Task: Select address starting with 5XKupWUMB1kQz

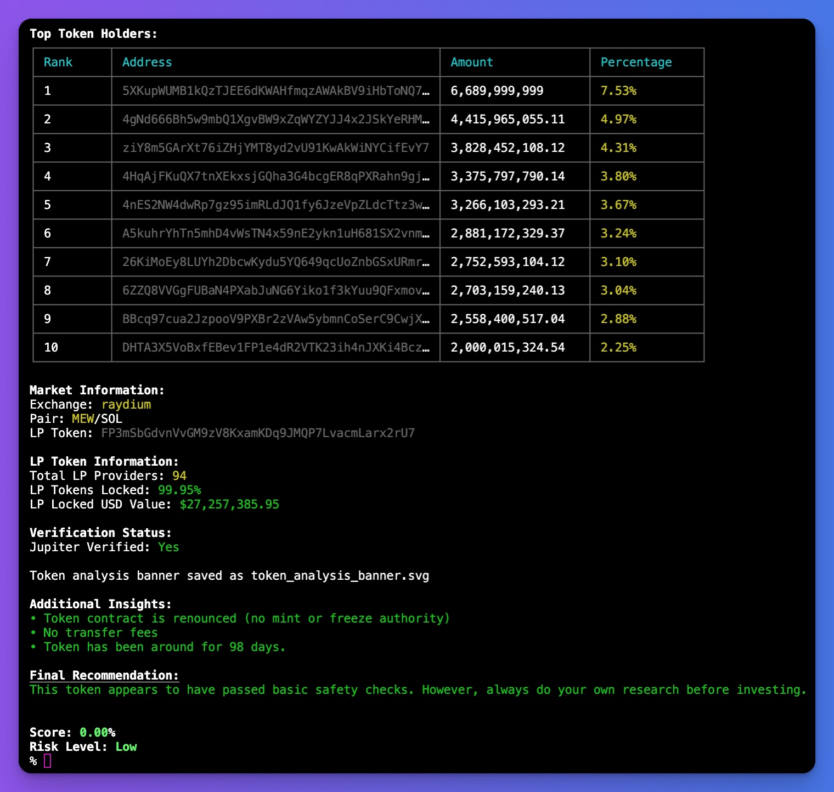Action: point(276,91)
